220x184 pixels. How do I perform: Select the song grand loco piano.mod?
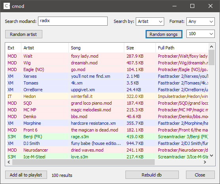[91, 103]
